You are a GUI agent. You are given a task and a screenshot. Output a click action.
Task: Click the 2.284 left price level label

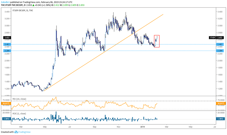coord(7,51)
